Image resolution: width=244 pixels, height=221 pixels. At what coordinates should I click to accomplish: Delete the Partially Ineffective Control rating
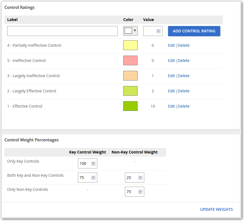(183, 45)
